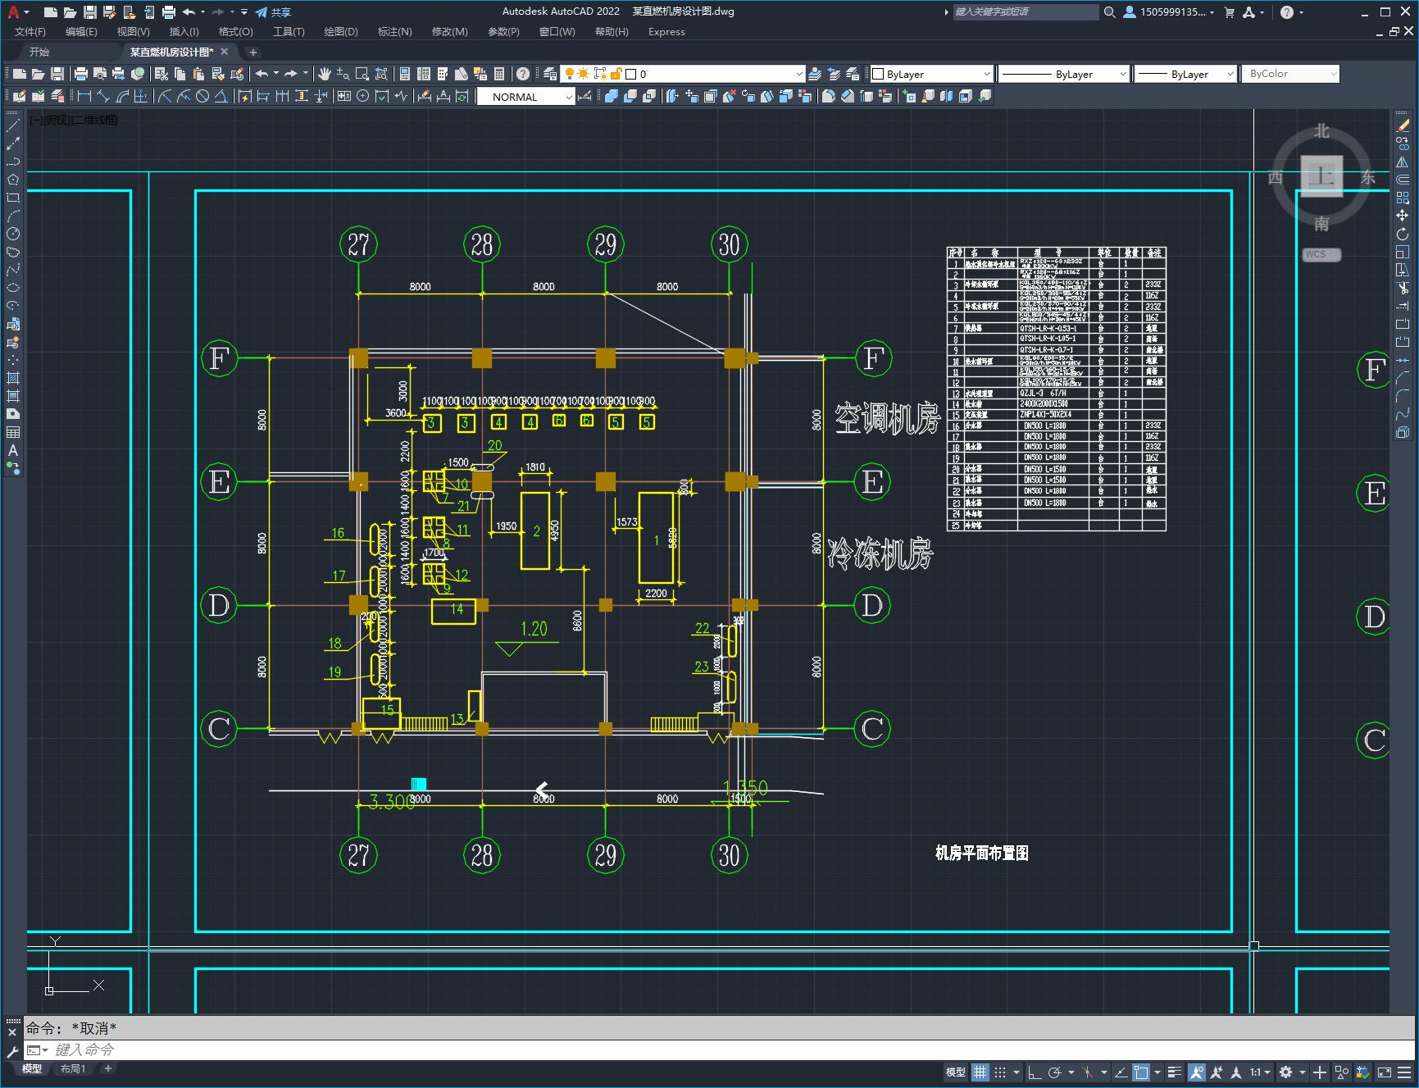1419x1088 pixels.
Task: Select the Hatch tool in draw toolbar
Action: click(x=13, y=378)
